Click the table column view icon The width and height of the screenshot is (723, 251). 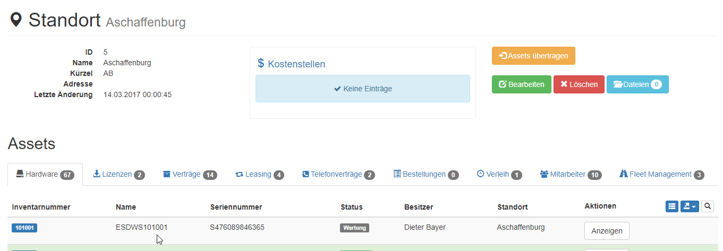(671, 206)
